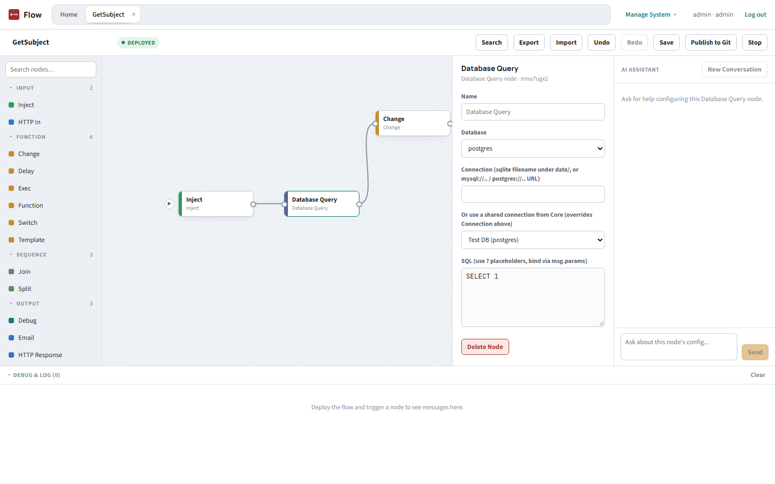Click the SQL query text area
775x484 pixels.
[x=533, y=297]
